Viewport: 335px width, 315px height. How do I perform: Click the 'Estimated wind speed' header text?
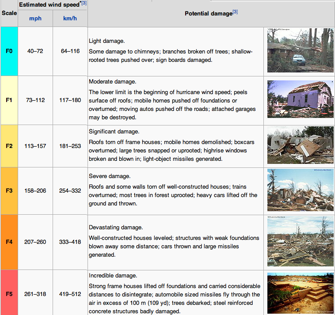click(x=49, y=5)
